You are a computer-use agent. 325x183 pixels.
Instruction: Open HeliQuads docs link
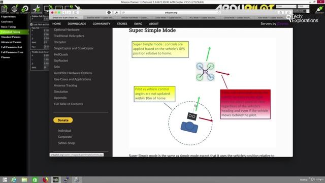61,54
